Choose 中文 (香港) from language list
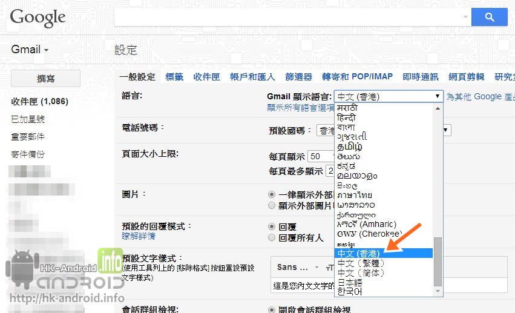Screen dimensions: 515x313 (x=358, y=253)
